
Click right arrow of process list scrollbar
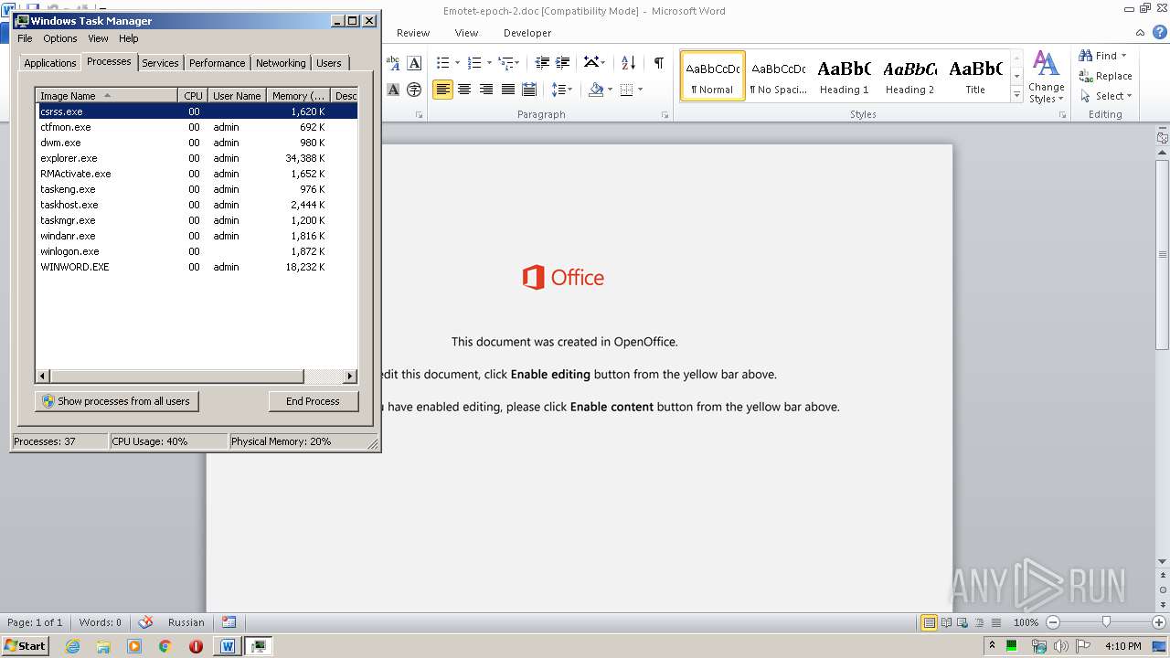point(349,376)
